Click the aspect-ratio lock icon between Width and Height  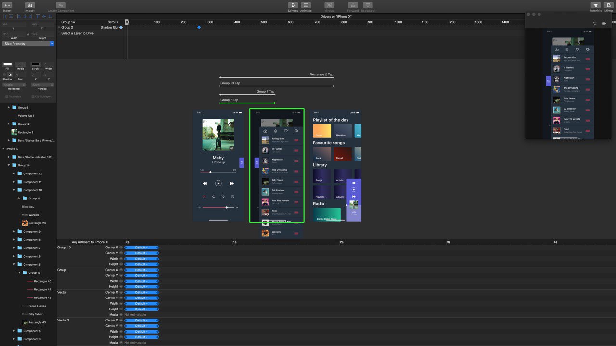pyautogui.click(x=28, y=34)
